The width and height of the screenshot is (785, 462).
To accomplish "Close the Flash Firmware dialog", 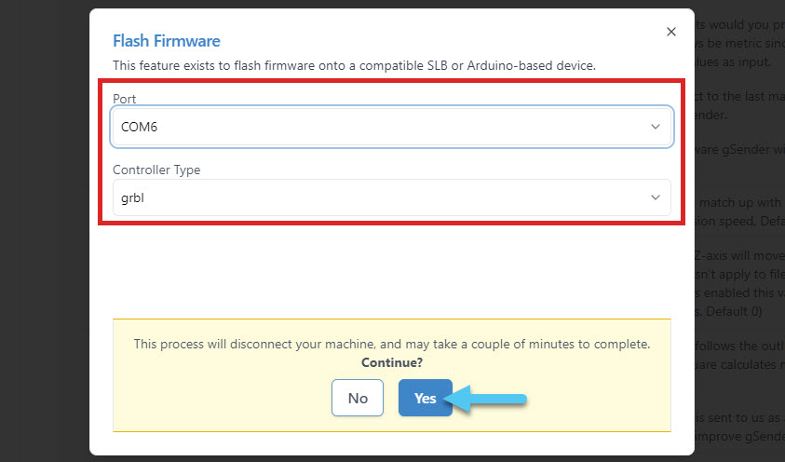I will [670, 32].
